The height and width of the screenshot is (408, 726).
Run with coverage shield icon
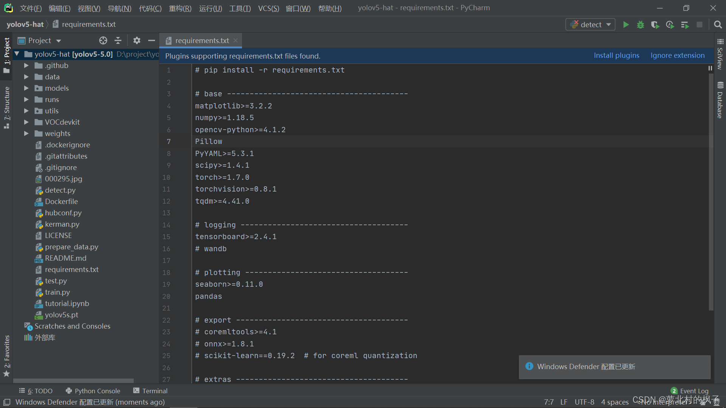click(655, 25)
